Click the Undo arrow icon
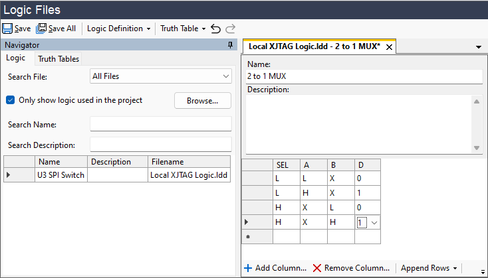Viewport: 488px width, 278px height. click(x=215, y=29)
